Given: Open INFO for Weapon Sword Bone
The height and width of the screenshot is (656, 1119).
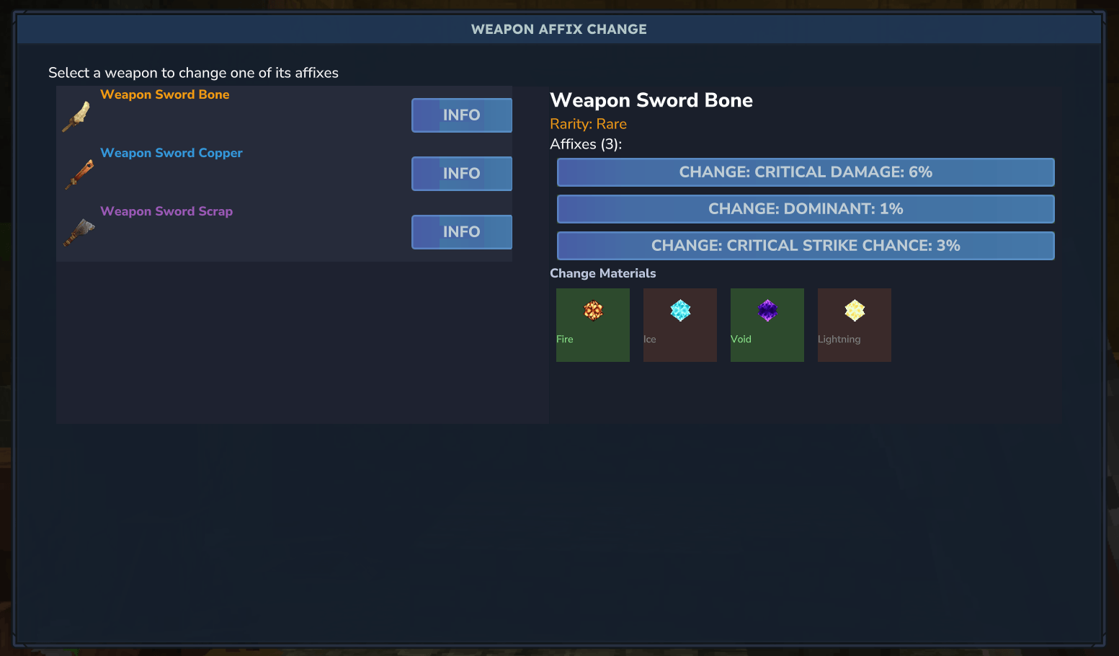Looking at the screenshot, I should click(x=462, y=115).
